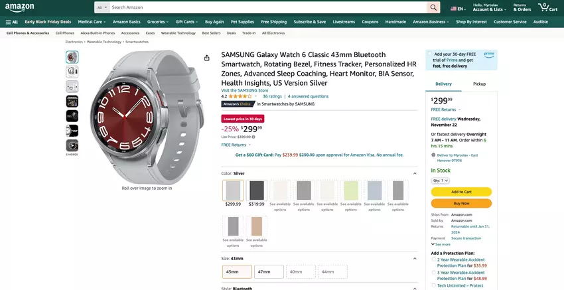Open the All search category dropdown

102,8
